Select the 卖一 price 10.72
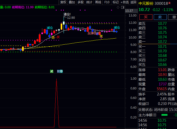Viewport: 177px width, 129px height. [x=162, y=42]
